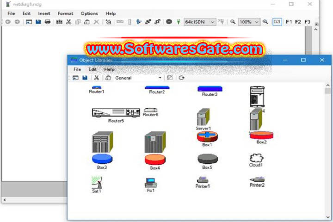Select the Sat1 satellite dish object
Viewport: 333px width, 222px height.
tap(97, 185)
